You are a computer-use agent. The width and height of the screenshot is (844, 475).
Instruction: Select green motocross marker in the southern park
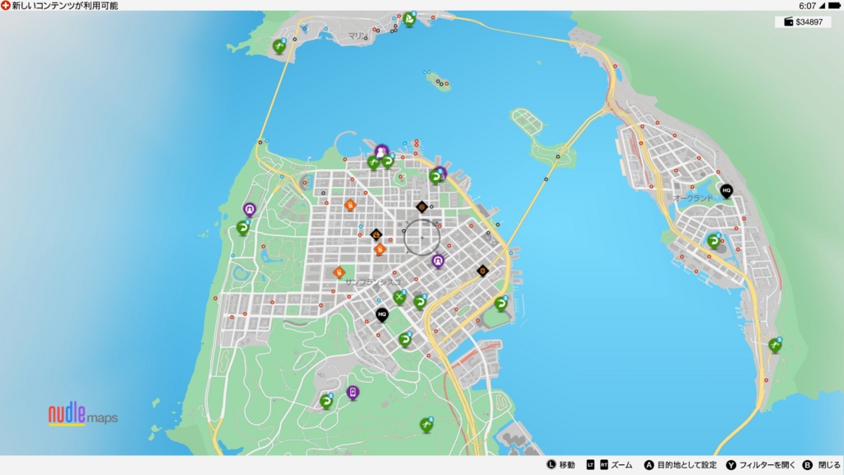(x=426, y=426)
